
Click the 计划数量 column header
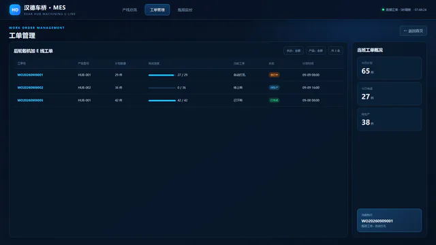pos(121,63)
